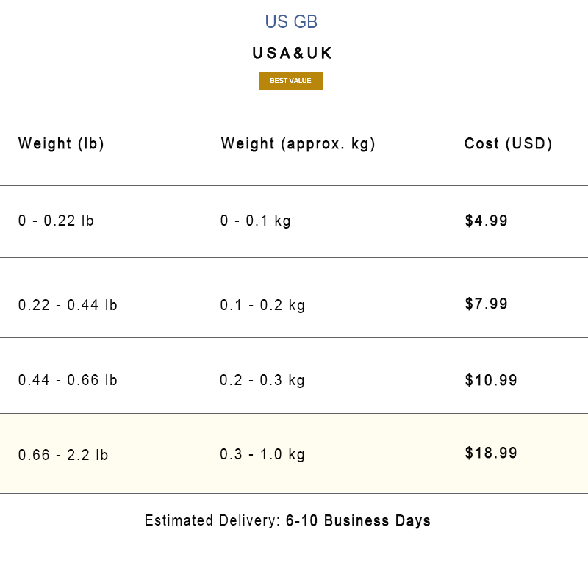Click the 6-10 Business Days text

click(x=358, y=521)
